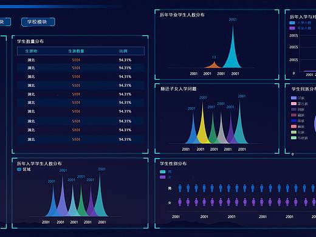Select the orange peak labeled 13
The image size is (316, 237).
point(214,65)
